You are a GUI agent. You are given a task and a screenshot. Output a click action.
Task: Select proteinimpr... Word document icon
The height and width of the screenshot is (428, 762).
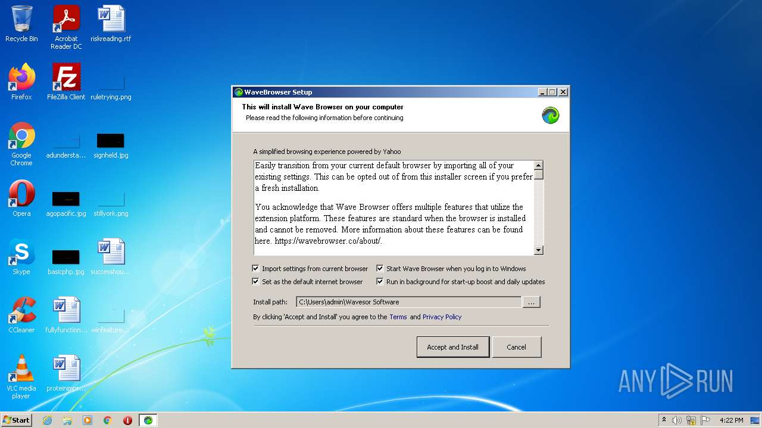[x=66, y=373]
